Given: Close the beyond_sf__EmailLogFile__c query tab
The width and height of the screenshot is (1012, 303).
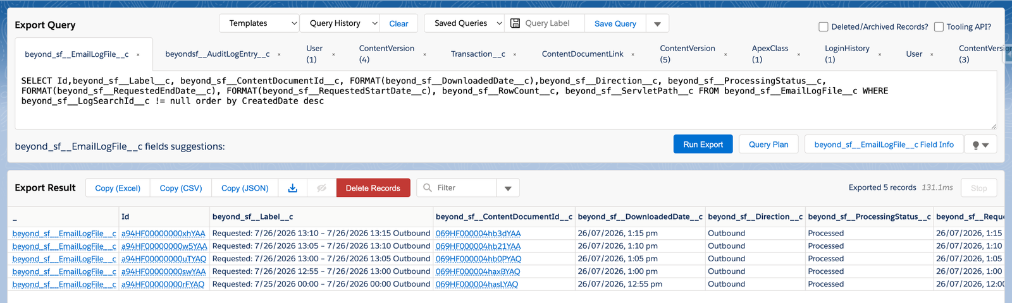Looking at the screenshot, I should [x=138, y=55].
